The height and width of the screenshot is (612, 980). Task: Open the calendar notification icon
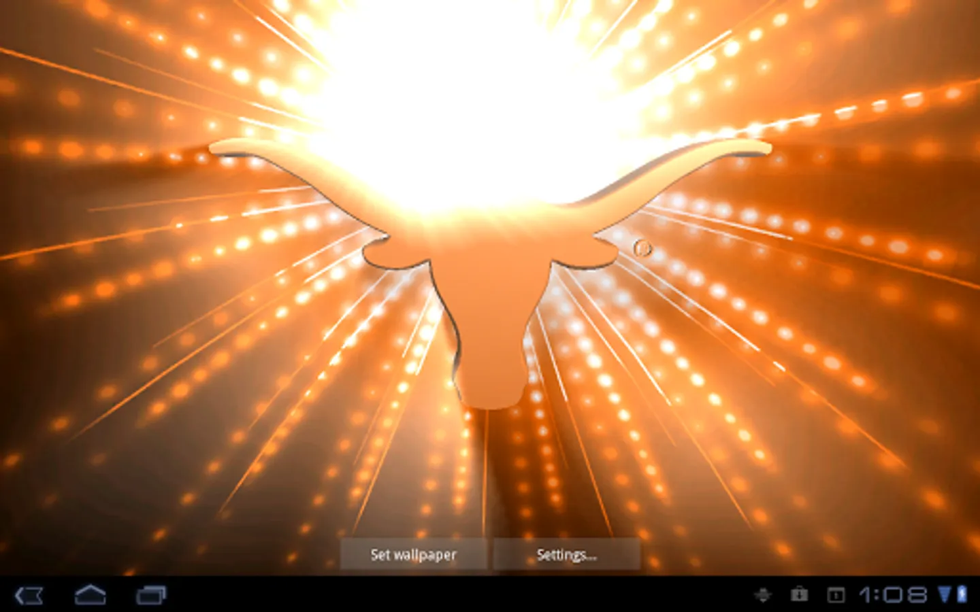(836, 596)
